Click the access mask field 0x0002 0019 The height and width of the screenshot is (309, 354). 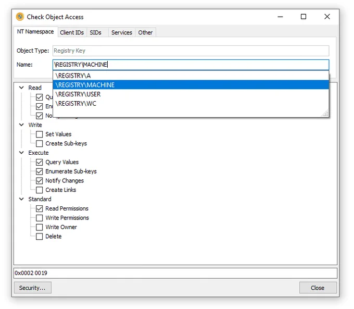pyautogui.click(x=175, y=273)
